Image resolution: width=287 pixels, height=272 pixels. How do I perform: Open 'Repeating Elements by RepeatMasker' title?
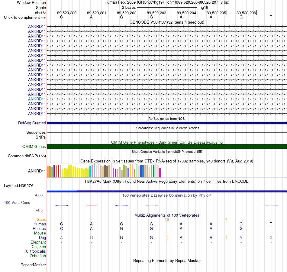click(167, 261)
